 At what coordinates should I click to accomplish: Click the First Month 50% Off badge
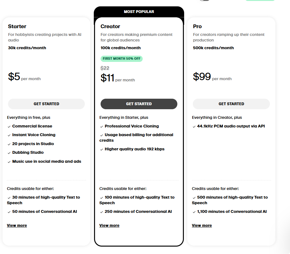(x=122, y=58)
